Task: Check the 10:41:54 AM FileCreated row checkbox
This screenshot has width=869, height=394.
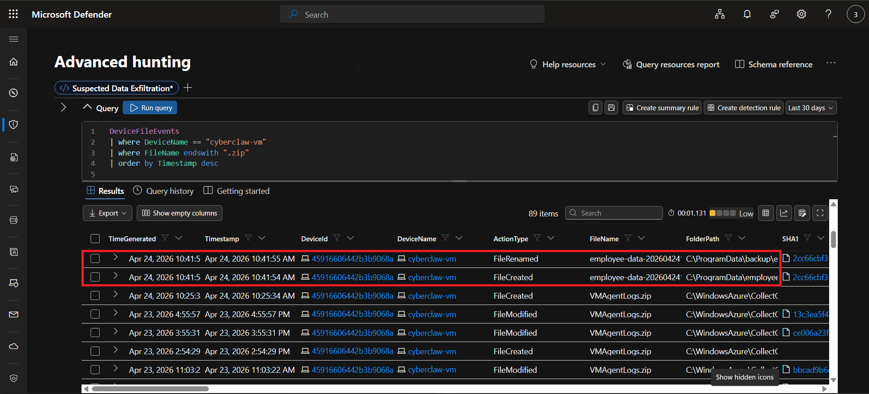Action: (95, 277)
